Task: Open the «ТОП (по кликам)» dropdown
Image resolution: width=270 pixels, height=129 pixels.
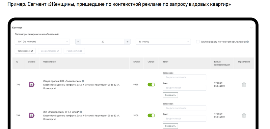Action: click(43, 42)
